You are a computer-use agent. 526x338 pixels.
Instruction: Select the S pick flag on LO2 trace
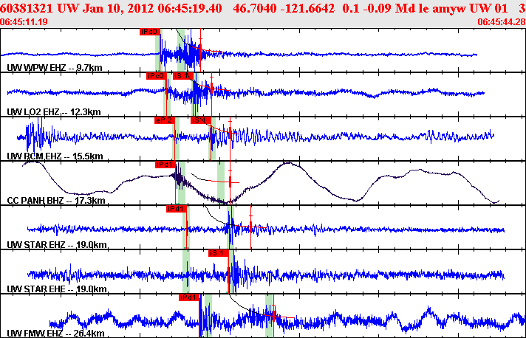182,75
